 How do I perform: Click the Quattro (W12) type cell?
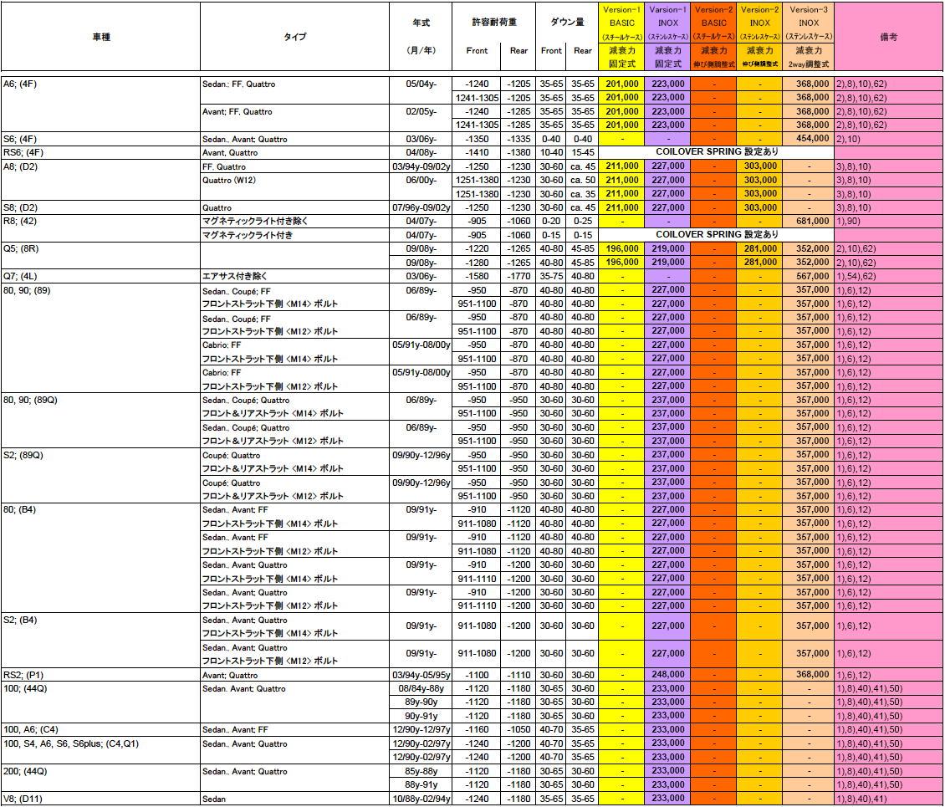pos(294,186)
